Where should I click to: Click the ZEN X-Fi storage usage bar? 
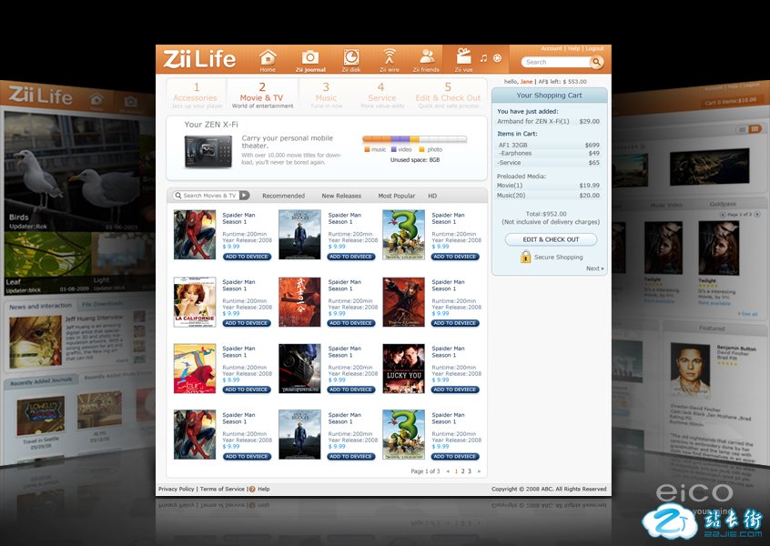tap(414, 139)
